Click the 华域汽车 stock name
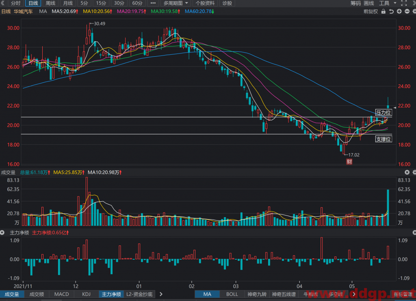The image size is (416, 301). click(23, 11)
